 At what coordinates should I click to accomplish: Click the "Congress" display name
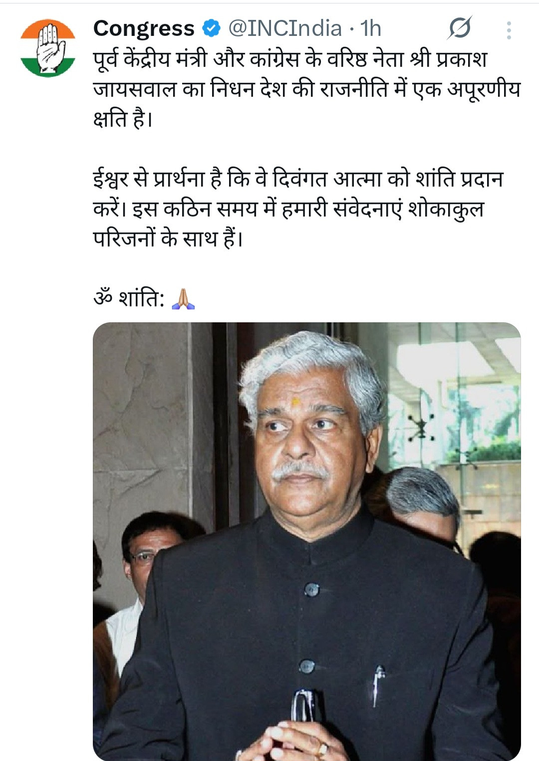(x=144, y=28)
